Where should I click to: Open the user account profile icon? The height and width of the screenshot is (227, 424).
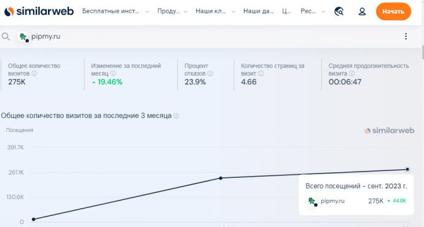coord(362,11)
